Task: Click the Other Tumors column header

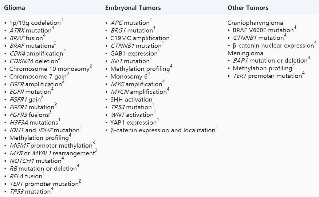Action: pyautogui.click(x=248, y=8)
